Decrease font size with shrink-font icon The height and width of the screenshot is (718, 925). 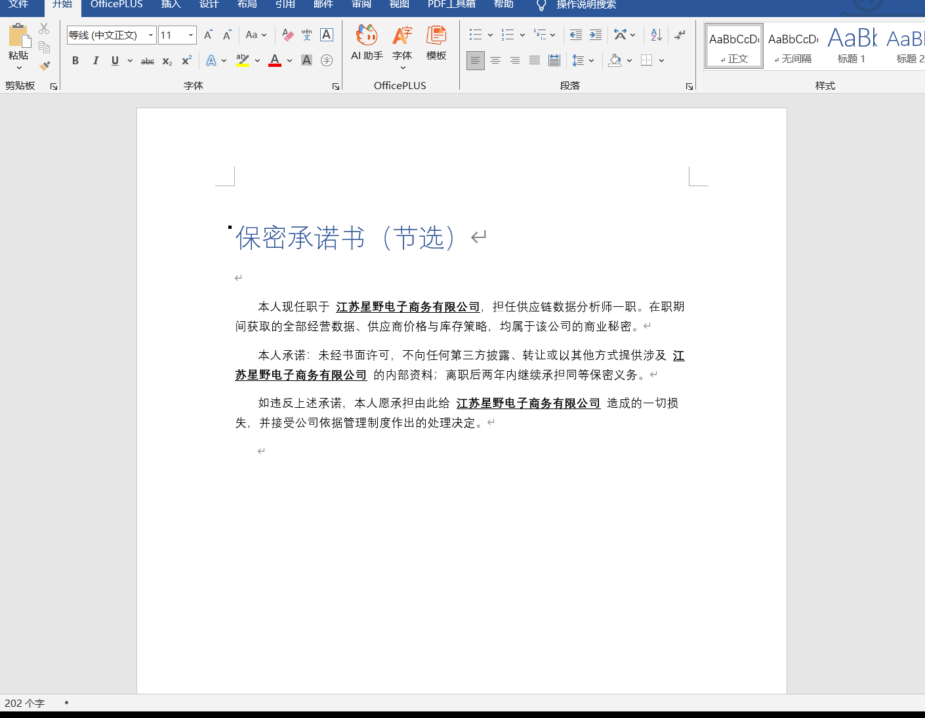coord(227,35)
